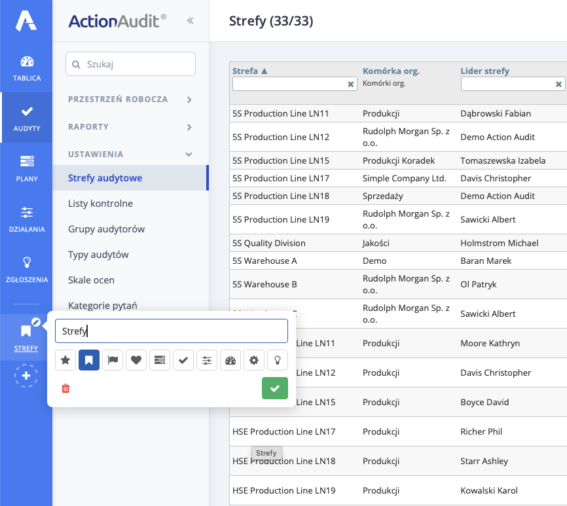Viewport: 567px width, 506px height.
Task: Choose the flag icon in the icon picker
Action: 113,360
